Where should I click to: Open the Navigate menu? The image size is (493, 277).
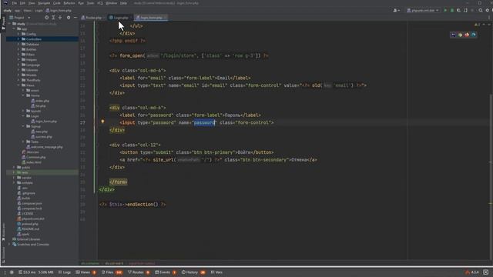[x=44, y=3]
